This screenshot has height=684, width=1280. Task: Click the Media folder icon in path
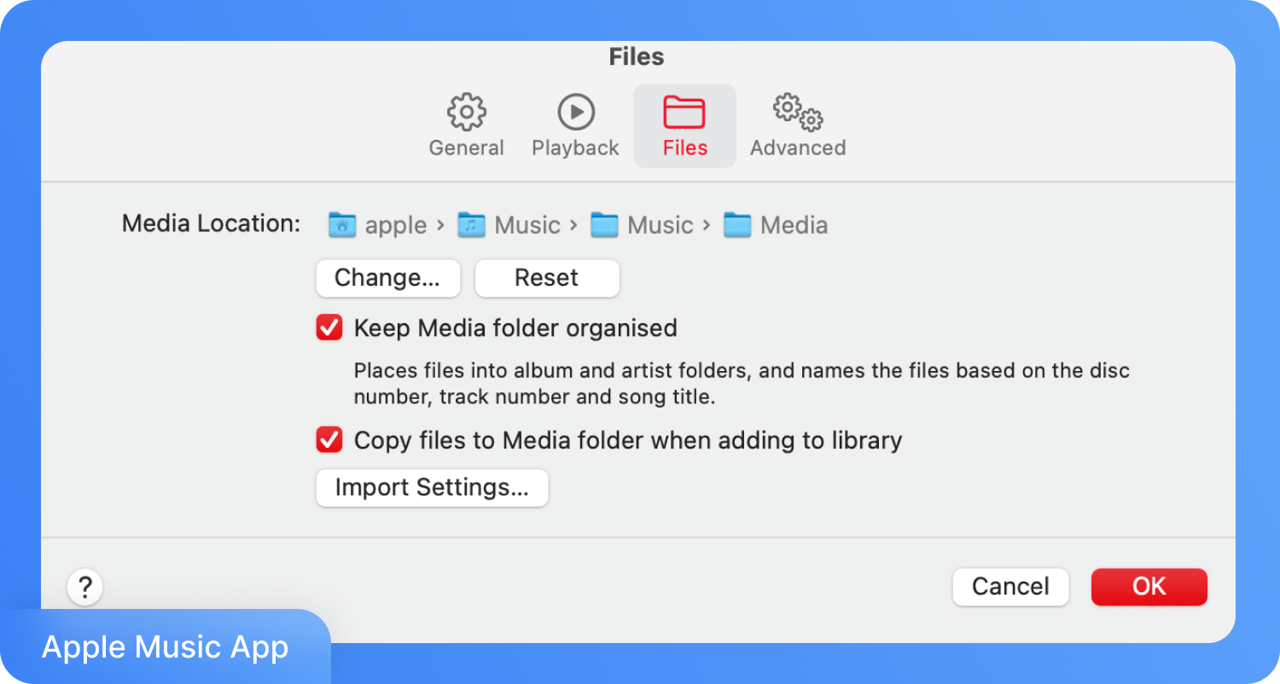[x=737, y=225]
